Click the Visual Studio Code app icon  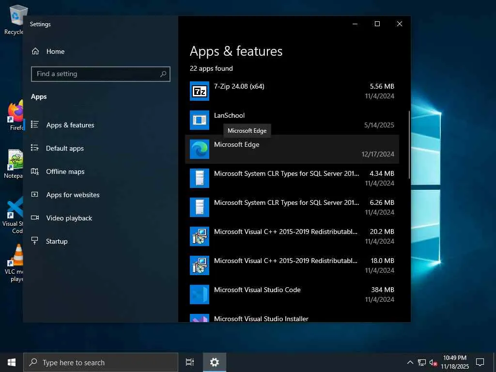click(199, 294)
